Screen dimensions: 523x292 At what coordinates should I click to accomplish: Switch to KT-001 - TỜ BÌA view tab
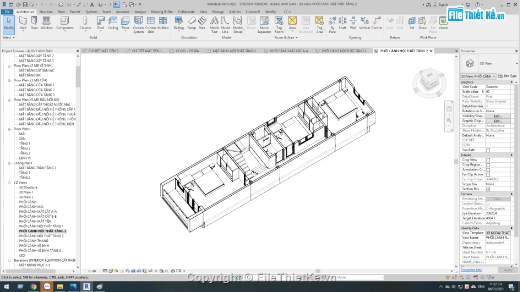point(184,51)
